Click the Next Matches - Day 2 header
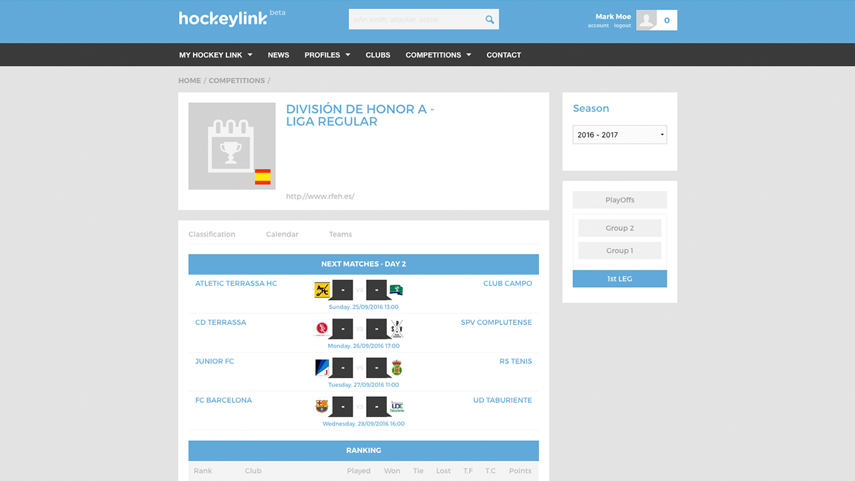 (x=363, y=264)
